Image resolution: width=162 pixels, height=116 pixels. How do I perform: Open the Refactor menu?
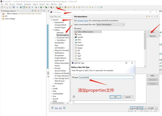pos(19,4)
